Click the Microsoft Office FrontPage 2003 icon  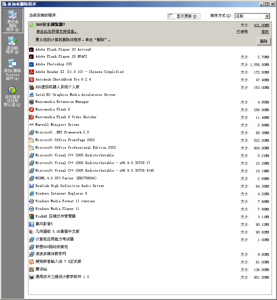tap(32, 140)
